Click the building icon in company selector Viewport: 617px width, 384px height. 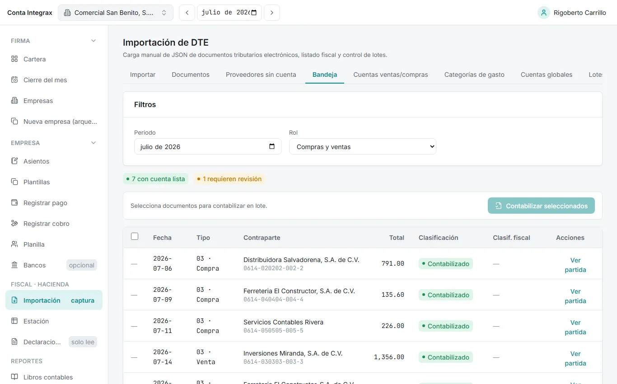(x=67, y=13)
